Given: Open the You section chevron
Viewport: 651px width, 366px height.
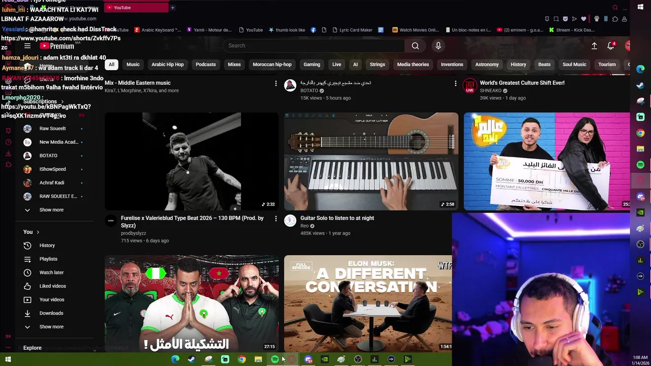Looking at the screenshot, I should click(x=38, y=232).
